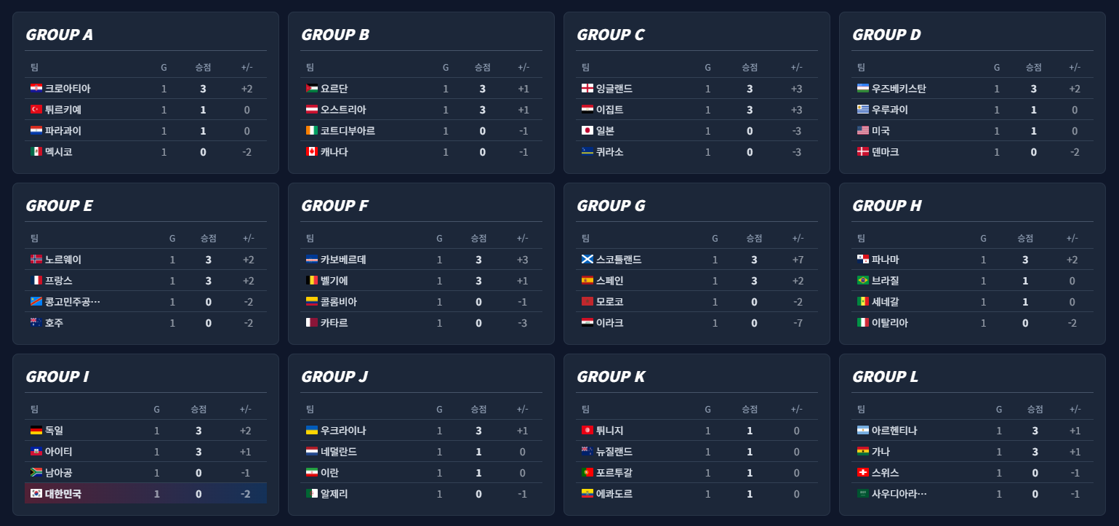Click the GROUP F heading

(334, 206)
